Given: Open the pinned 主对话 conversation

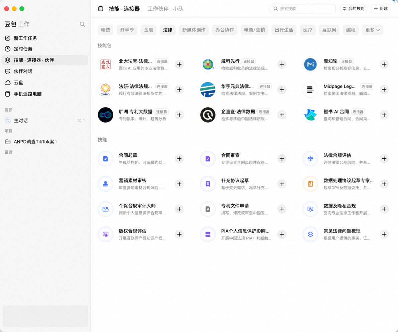Looking at the screenshot, I should [45, 121].
